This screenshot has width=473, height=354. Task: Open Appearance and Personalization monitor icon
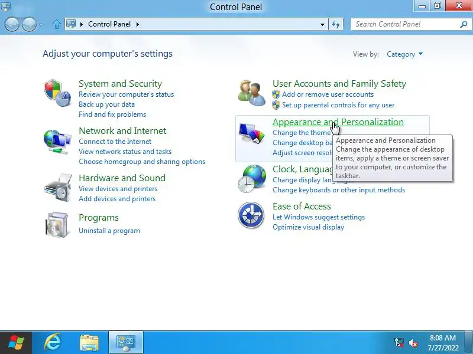(x=252, y=133)
